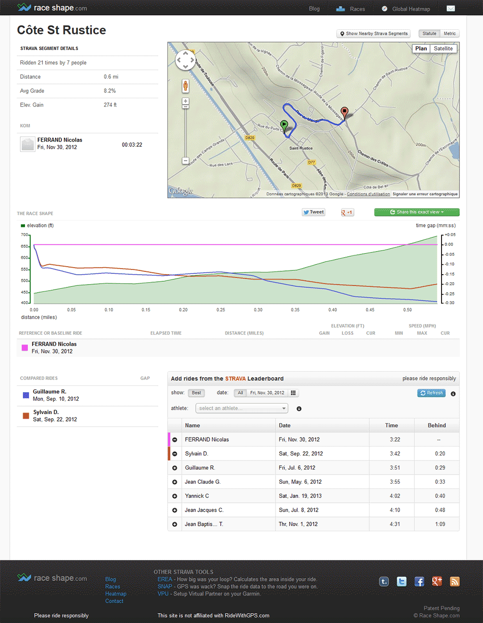Image resolution: width=483 pixels, height=623 pixels.
Task: Open Races in the top navigation
Action: 350,8
